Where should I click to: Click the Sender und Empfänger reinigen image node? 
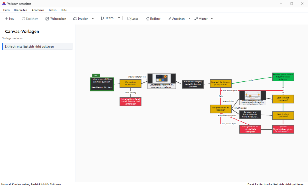coord(253,98)
